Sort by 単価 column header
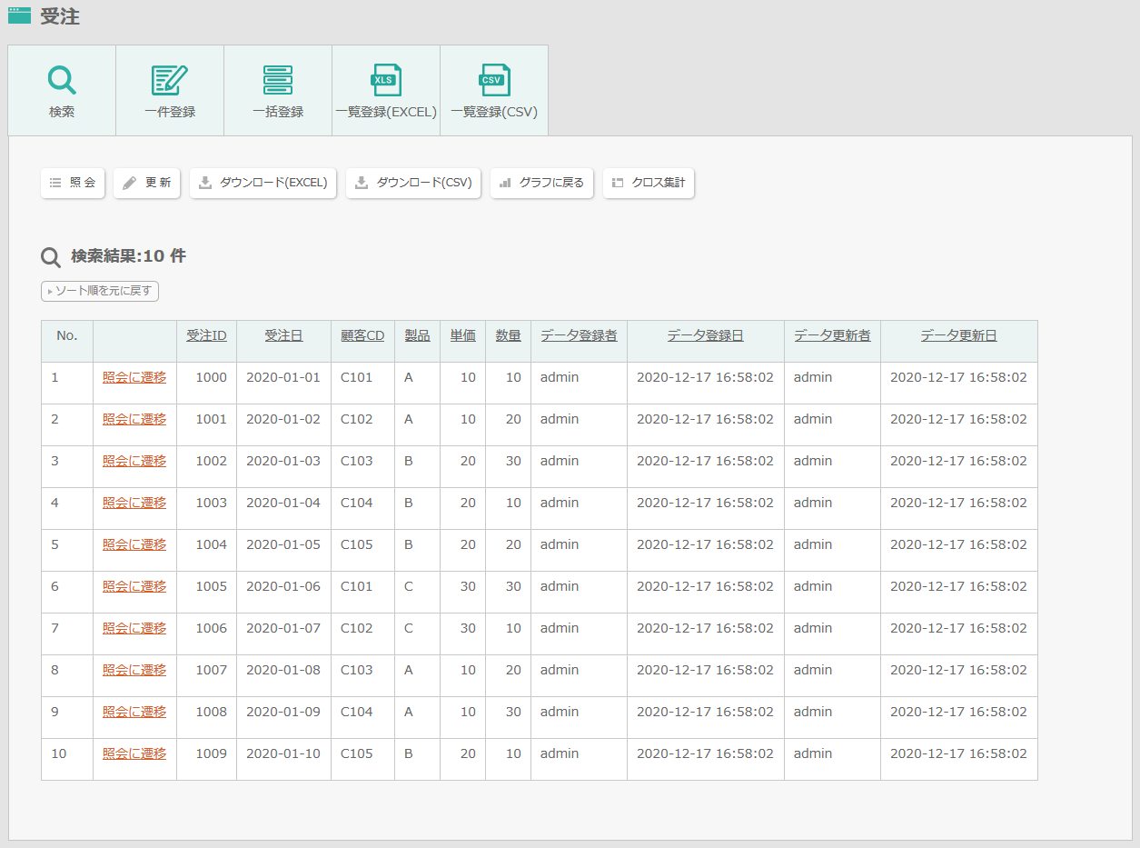Viewport: 1140px width, 848px height. pyautogui.click(x=462, y=335)
